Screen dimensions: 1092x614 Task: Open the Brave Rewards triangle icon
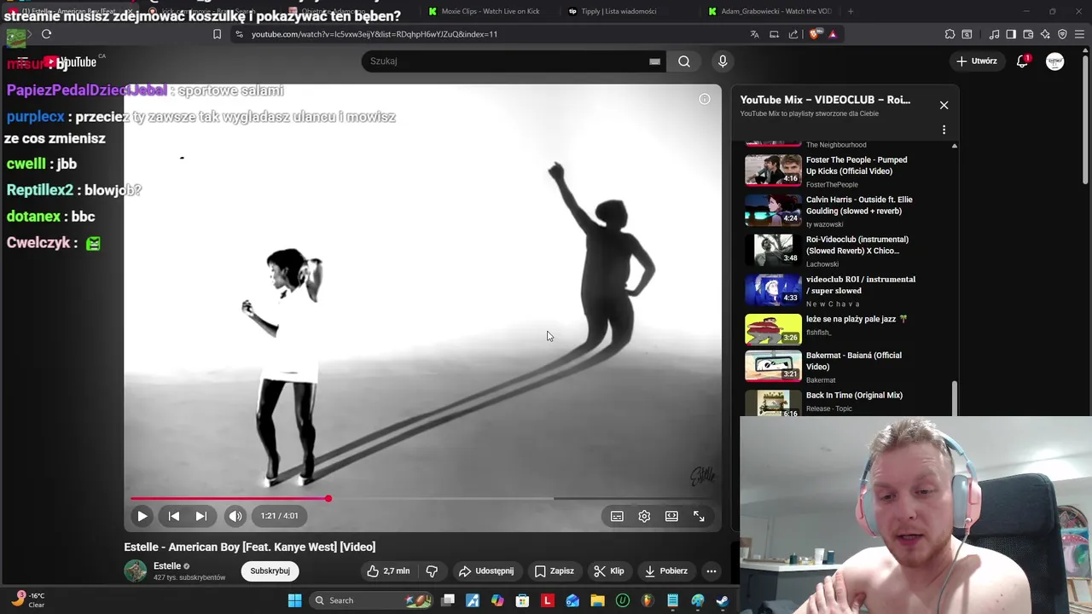pyautogui.click(x=833, y=34)
